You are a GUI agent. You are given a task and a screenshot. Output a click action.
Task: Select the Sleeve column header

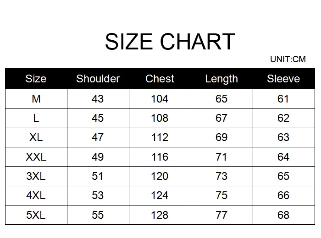(283, 79)
